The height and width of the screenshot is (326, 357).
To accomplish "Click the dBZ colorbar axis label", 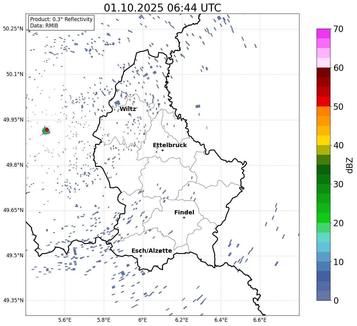I will click(x=350, y=165).
